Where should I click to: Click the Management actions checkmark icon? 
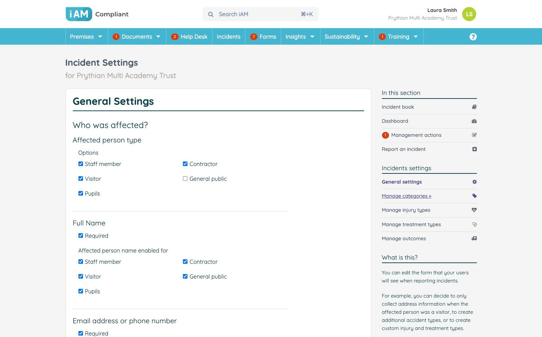click(x=474, y=135)
